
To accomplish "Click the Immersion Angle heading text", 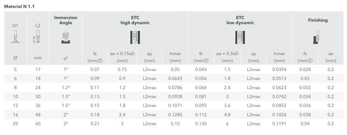I will (x=66, y=20).
